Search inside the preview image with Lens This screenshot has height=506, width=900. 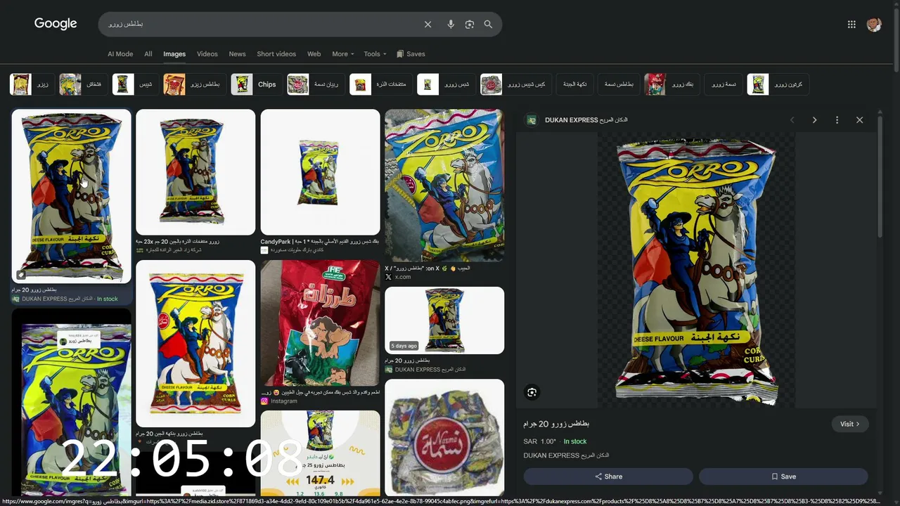point(532,392)
